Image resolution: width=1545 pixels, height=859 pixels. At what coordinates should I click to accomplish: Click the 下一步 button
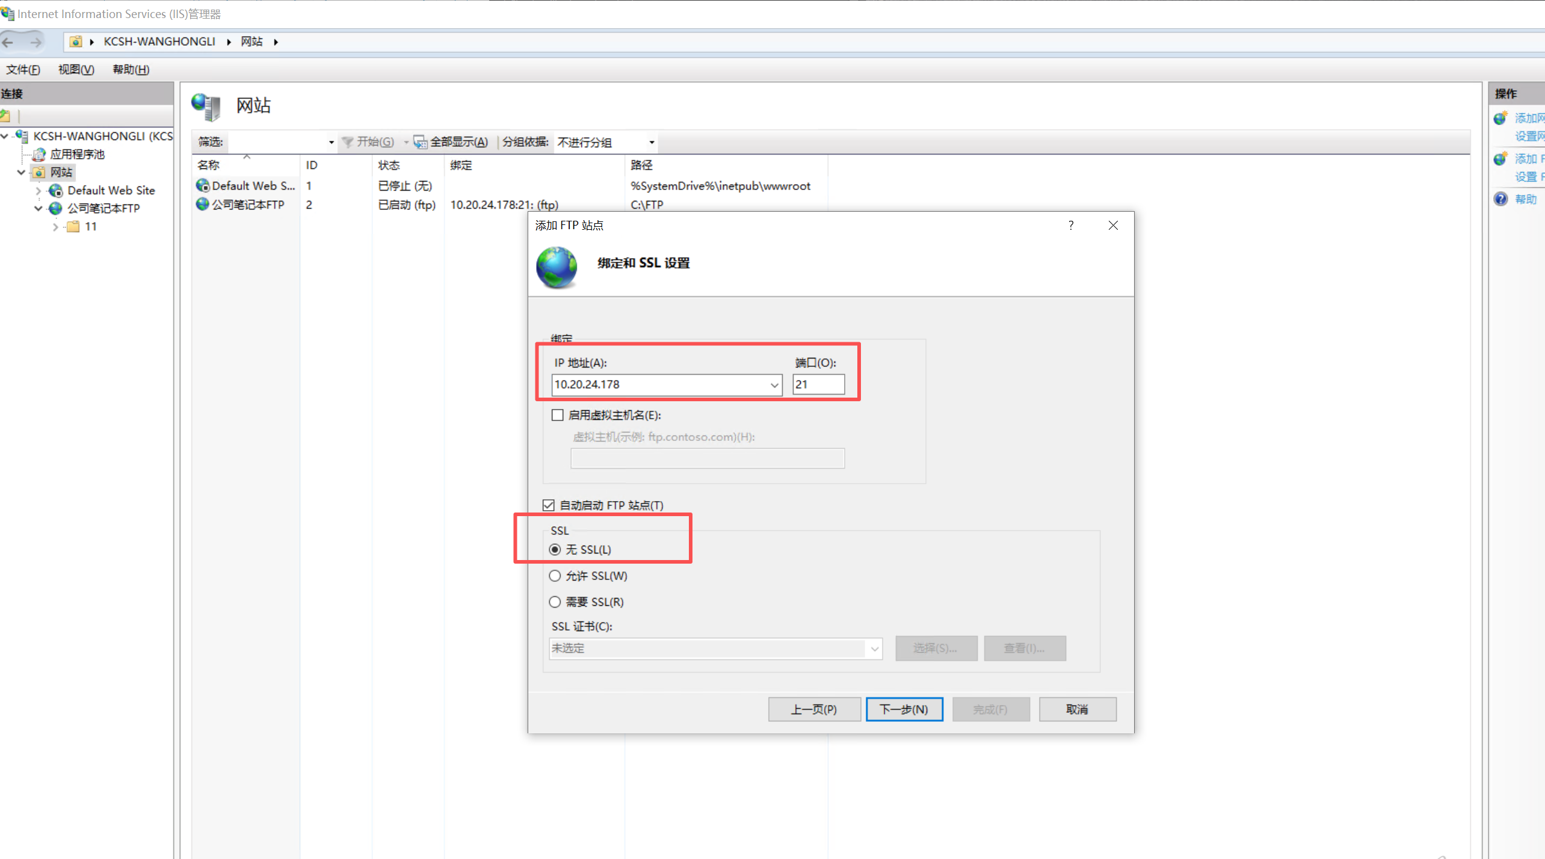(904, 709)
